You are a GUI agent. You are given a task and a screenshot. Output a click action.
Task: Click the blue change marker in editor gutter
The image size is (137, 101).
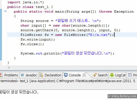pyautogui.click(x=1, y=34)
